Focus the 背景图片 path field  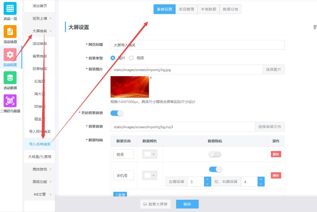pos(186,70)
